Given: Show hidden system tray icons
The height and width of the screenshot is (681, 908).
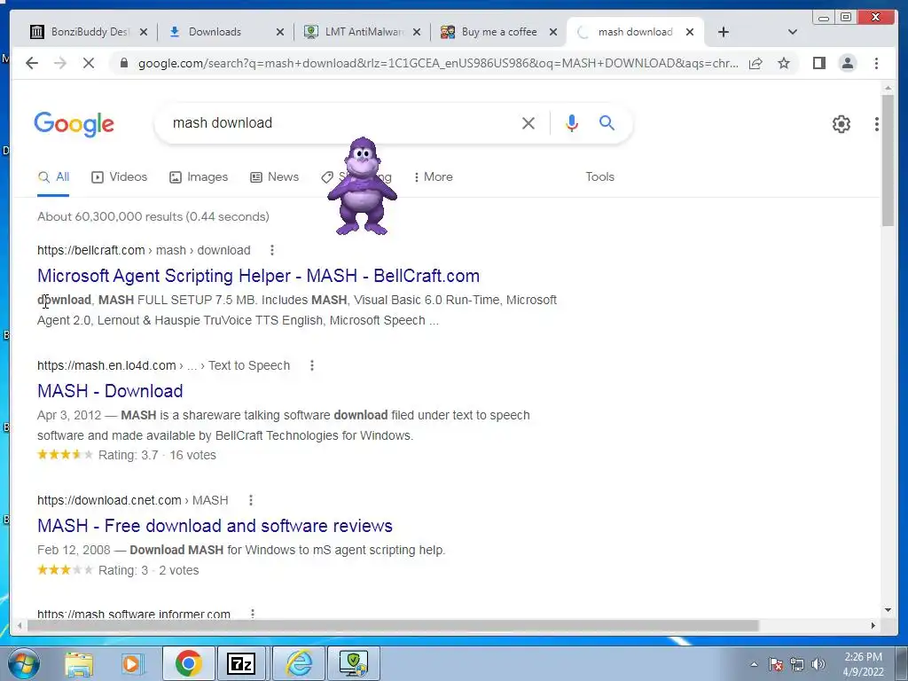Looking at the screenshot, I should click(x=754, y=664).
